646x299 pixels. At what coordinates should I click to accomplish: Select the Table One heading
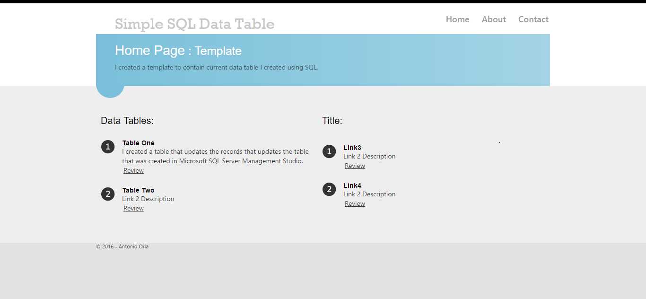[139, 143]
